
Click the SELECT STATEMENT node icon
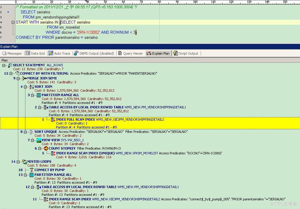(x=10, y=65)
